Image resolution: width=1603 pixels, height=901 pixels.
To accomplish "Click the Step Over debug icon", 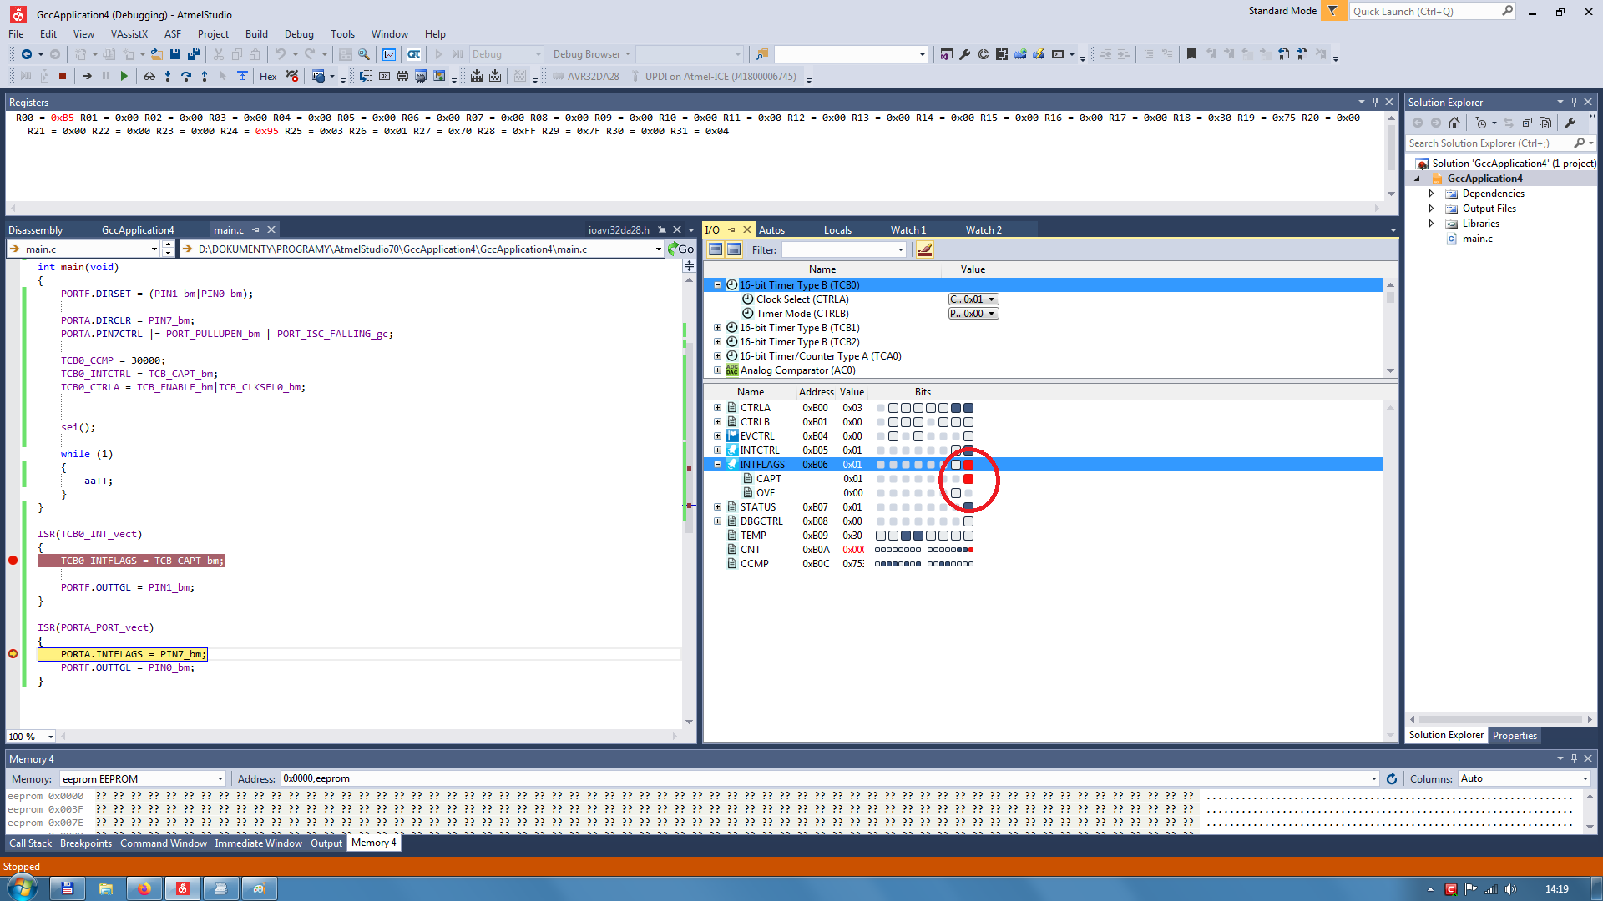I will [186, 76].
